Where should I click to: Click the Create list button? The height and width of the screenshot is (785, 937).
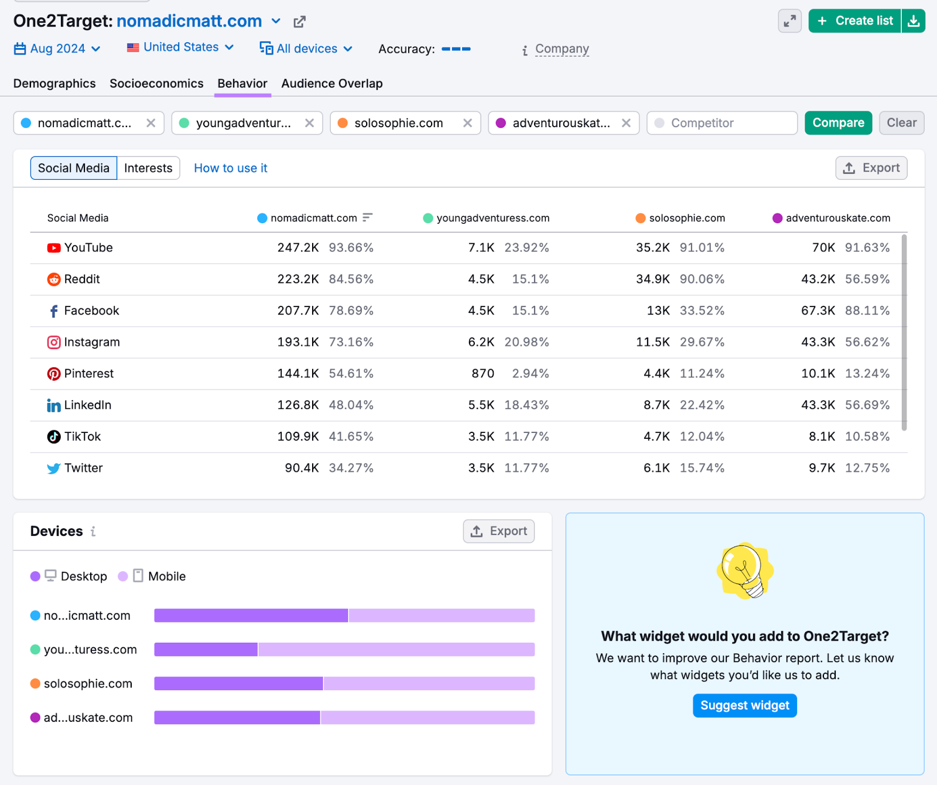click(x=854, y=21)
